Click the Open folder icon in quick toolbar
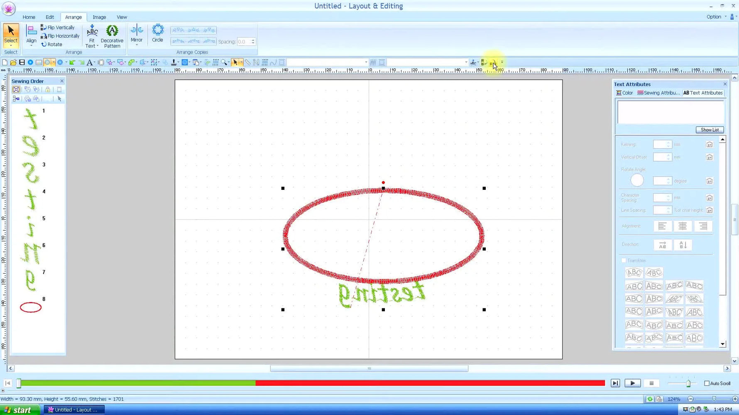Screen dimensions: 739x415 pos(13,62)
